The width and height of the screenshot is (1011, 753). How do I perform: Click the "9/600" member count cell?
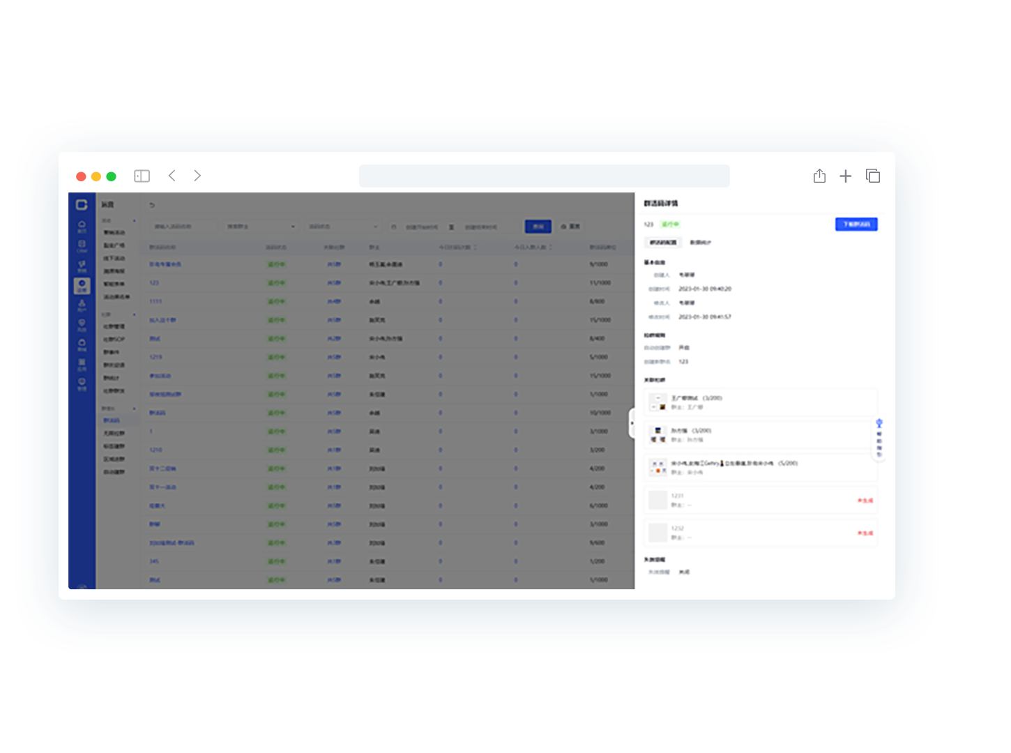click(x=598, y=542)
